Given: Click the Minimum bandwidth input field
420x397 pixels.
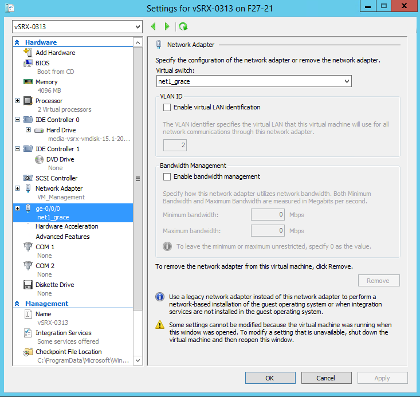Looking at the screenshot, I should click(x=268, y=215).
